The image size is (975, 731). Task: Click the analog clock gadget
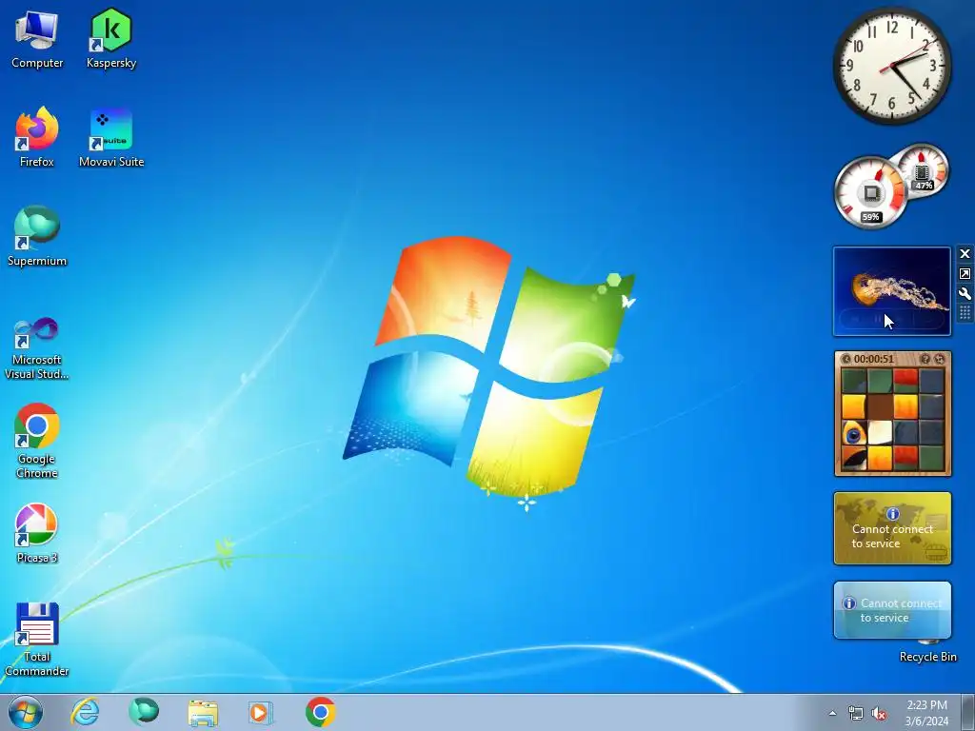[x=891, y=66]
